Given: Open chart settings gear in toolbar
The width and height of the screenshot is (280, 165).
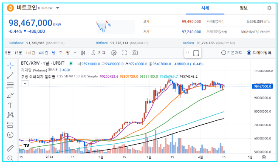Looking at the screenshot, I should click(x=114, y=53).
